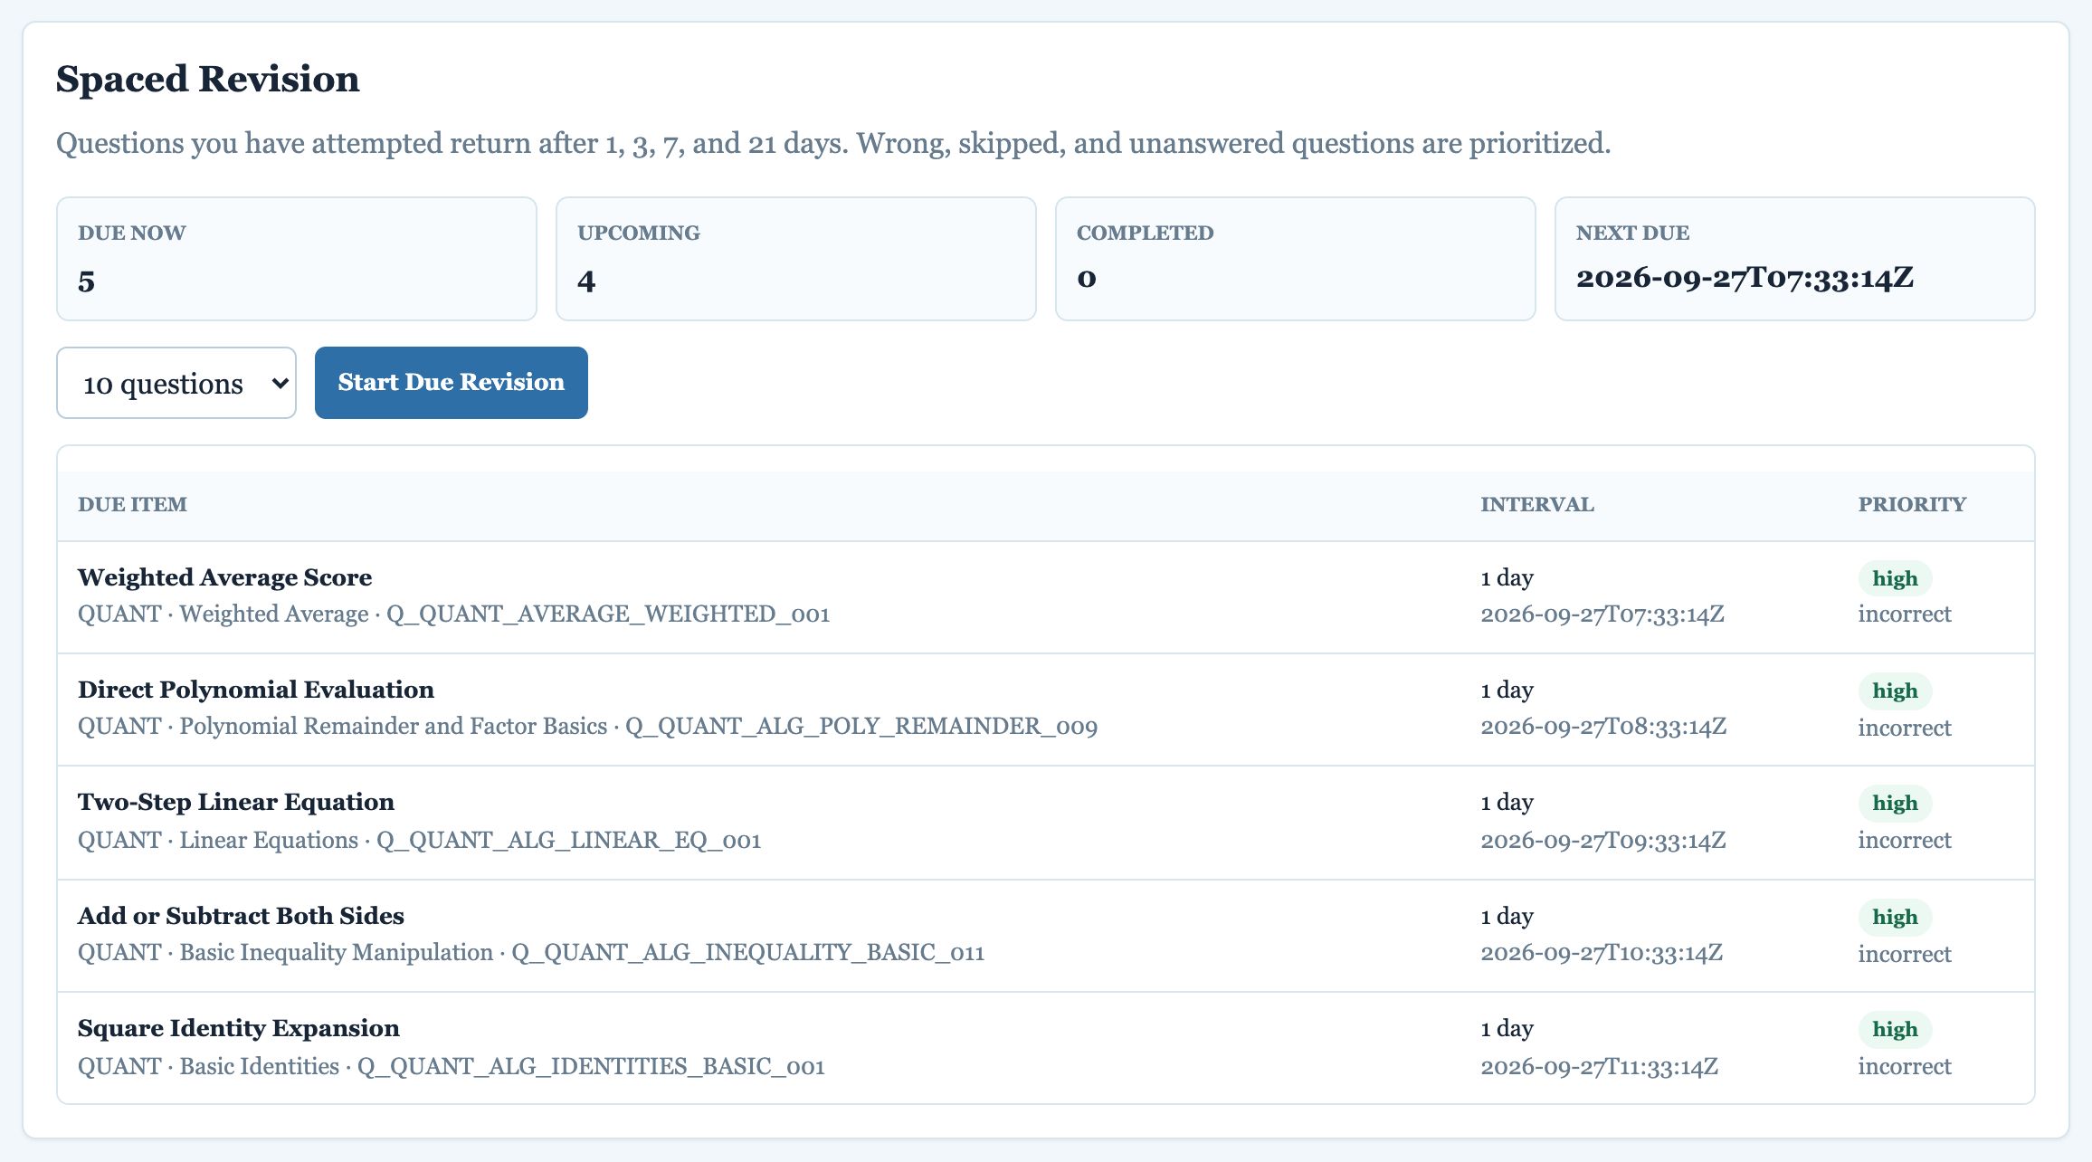Click high badge for Weighted Average Score

click(x=1895, y=578)
